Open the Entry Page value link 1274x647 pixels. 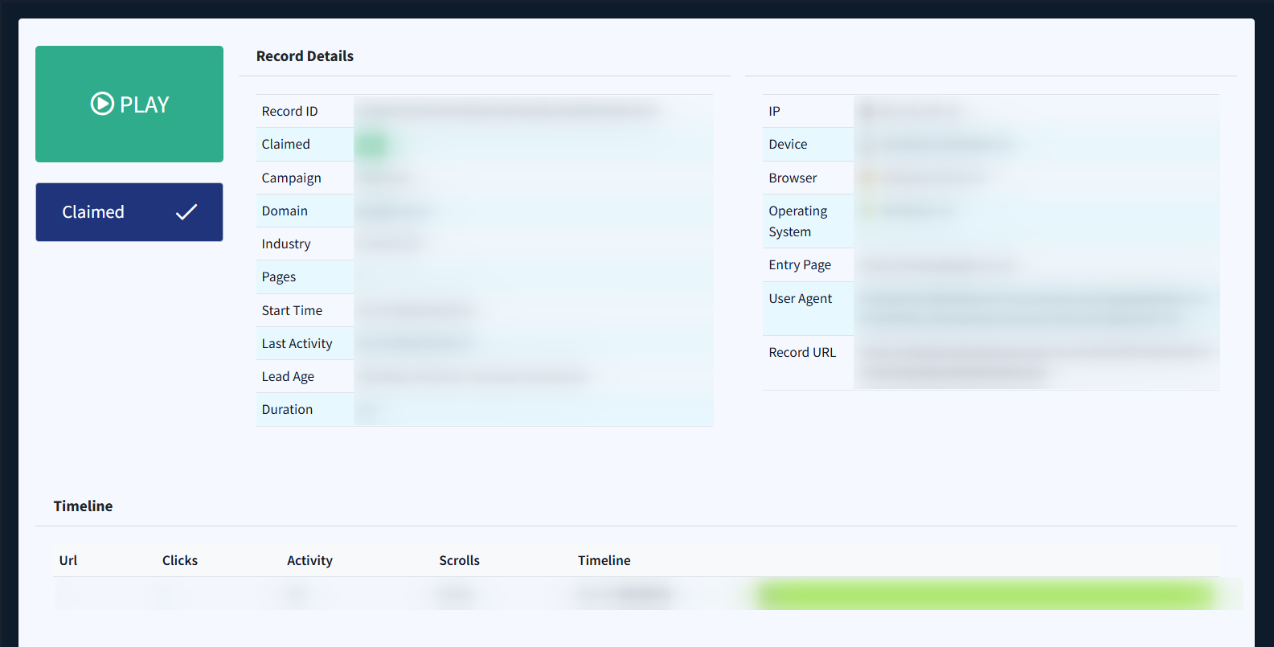[x=938, y=265]
